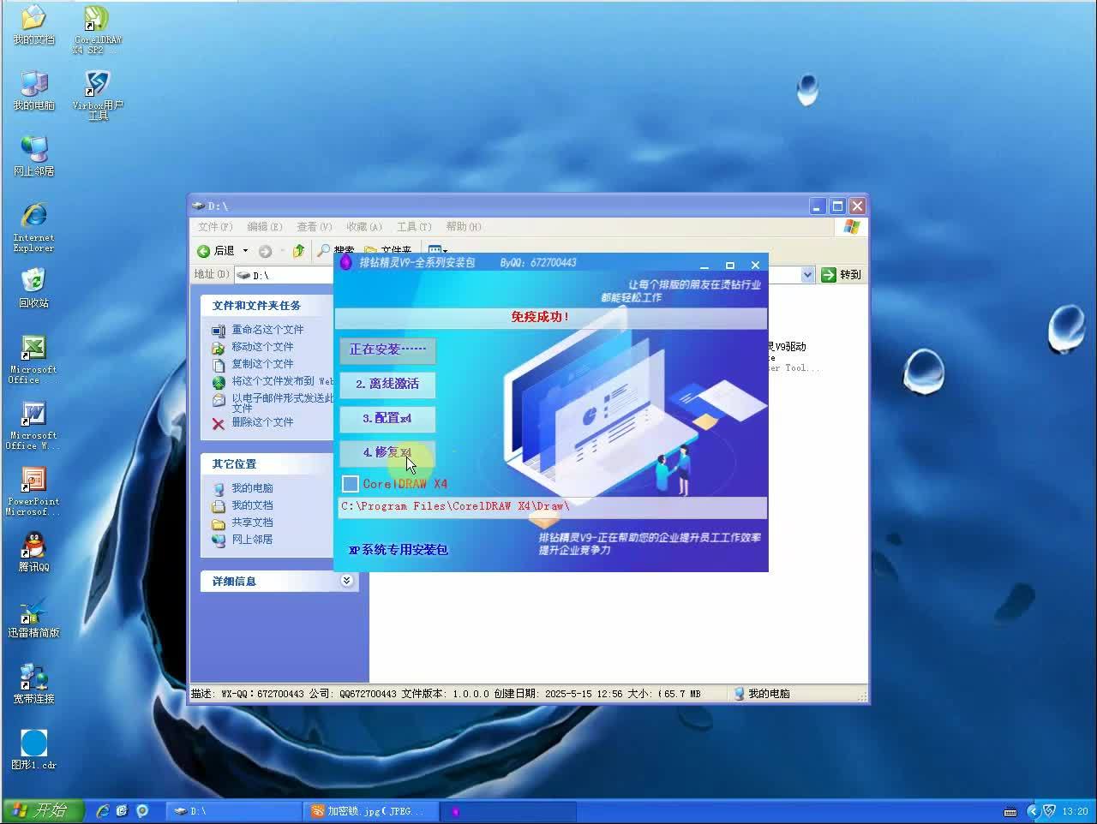Screen dimensions: 1097x824
Task: Click the Up folder icon in toolbar
Action: pos(298,251)
